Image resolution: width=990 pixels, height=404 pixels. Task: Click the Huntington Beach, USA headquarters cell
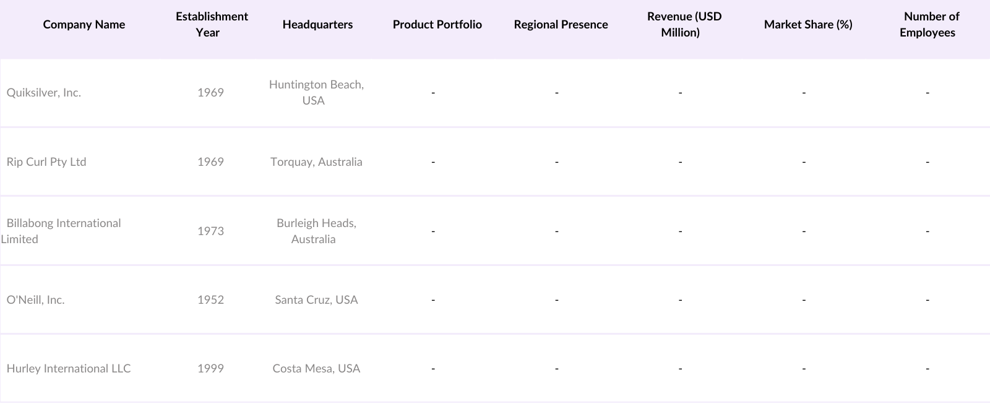tap(316, 93)
